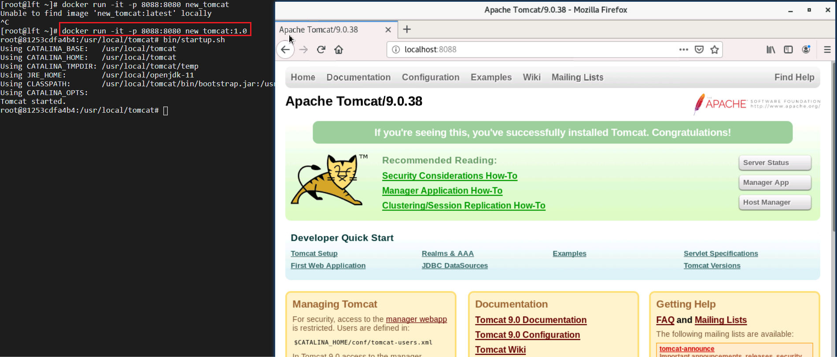Open Realms & AAA link
837x357 pixels.
click(448, 254)
